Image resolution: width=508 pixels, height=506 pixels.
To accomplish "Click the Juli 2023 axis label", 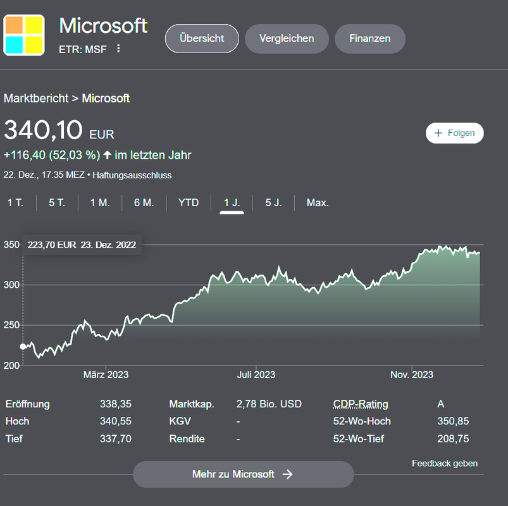I will point(256,375).
